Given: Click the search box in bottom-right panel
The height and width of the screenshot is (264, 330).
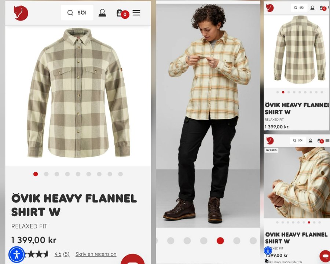Looking at the screenshot, I should (x=298, y=140).
